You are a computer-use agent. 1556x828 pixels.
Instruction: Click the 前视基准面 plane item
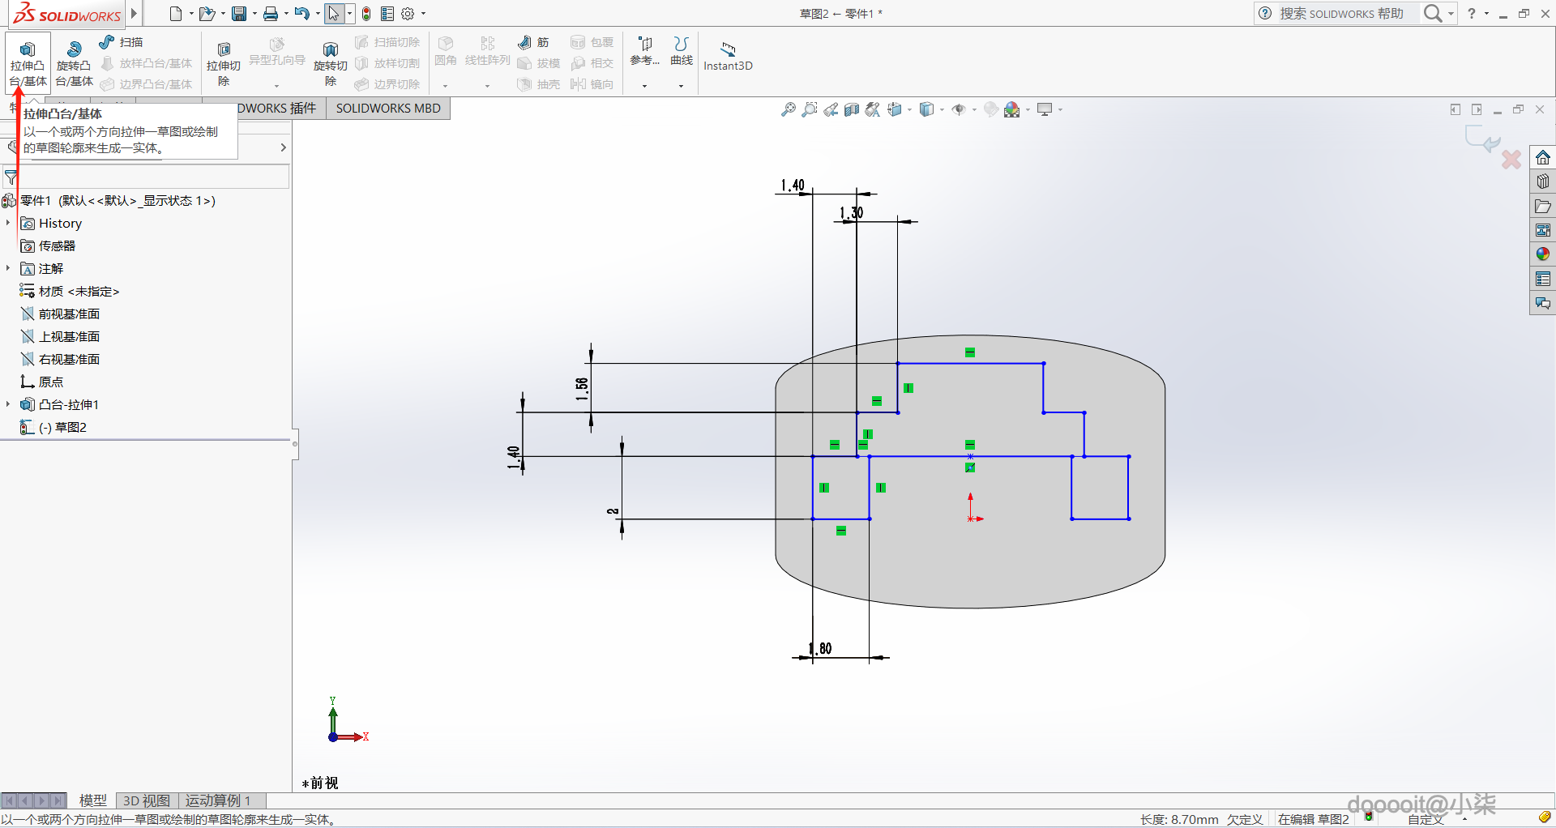[x=69, y=314]
